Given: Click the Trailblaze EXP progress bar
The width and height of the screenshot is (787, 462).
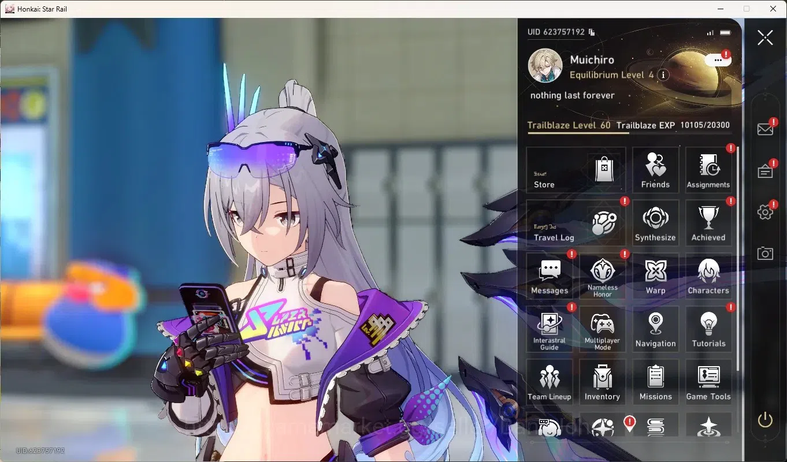Looking at the screenshot, I should (x=629, y=133).
